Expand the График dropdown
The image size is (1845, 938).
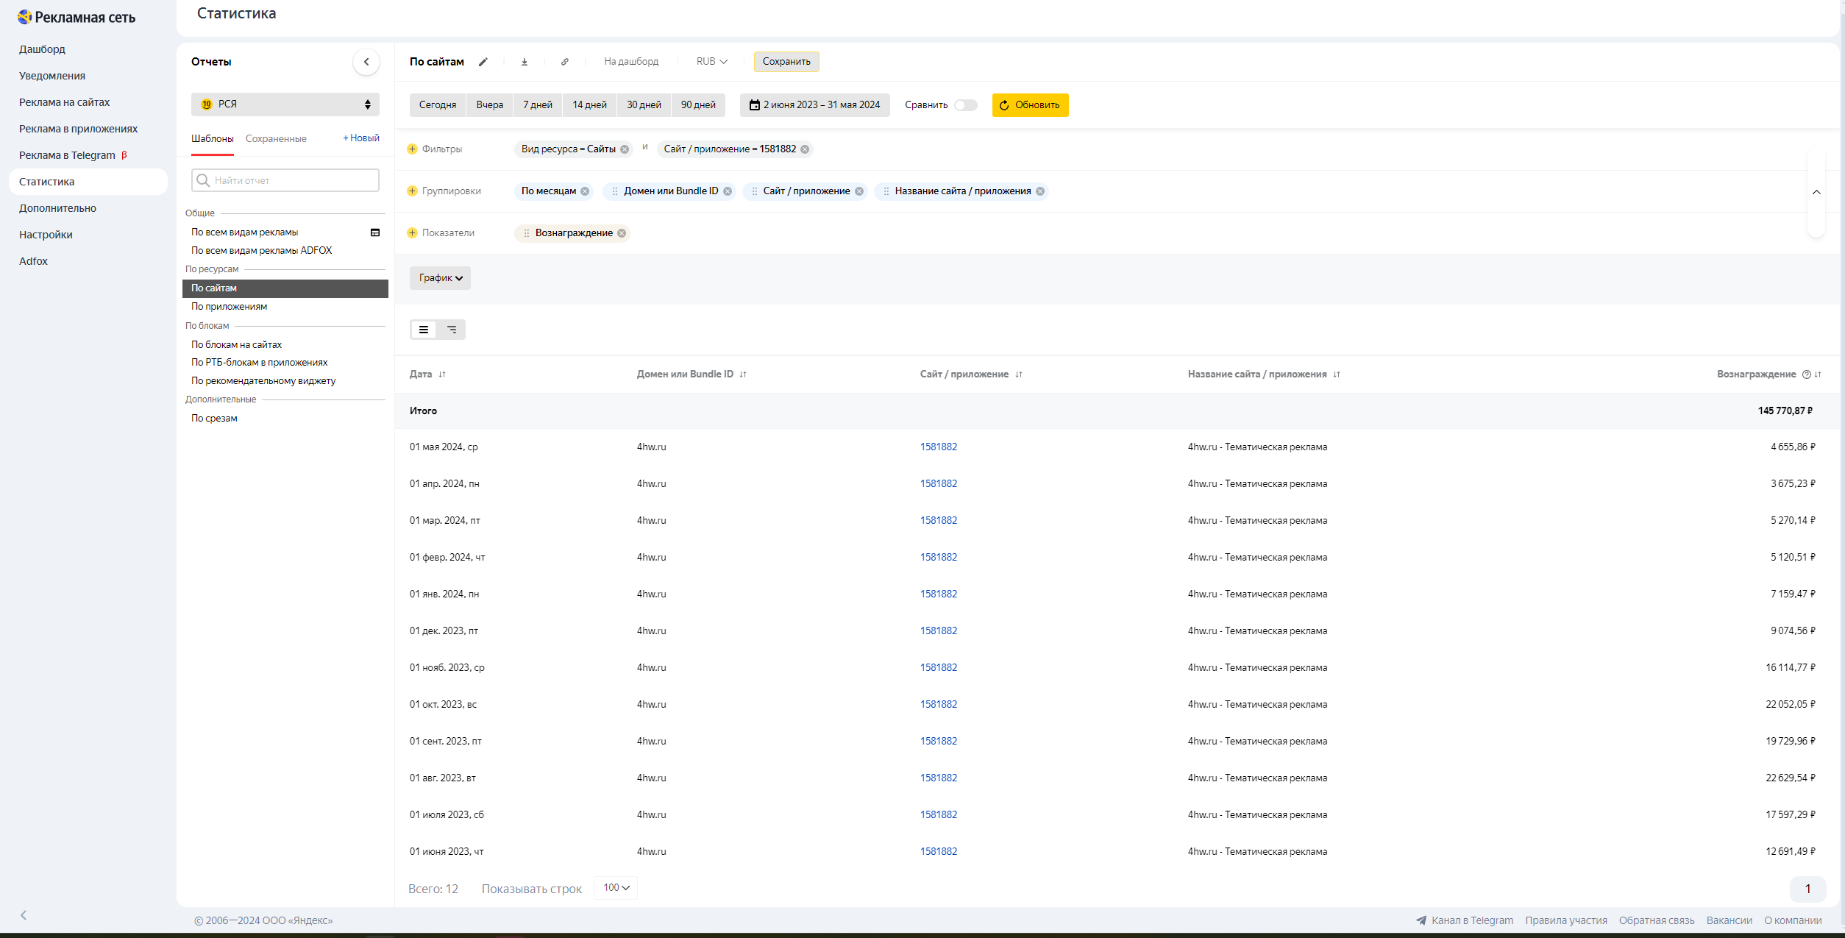tap(440, 278)
